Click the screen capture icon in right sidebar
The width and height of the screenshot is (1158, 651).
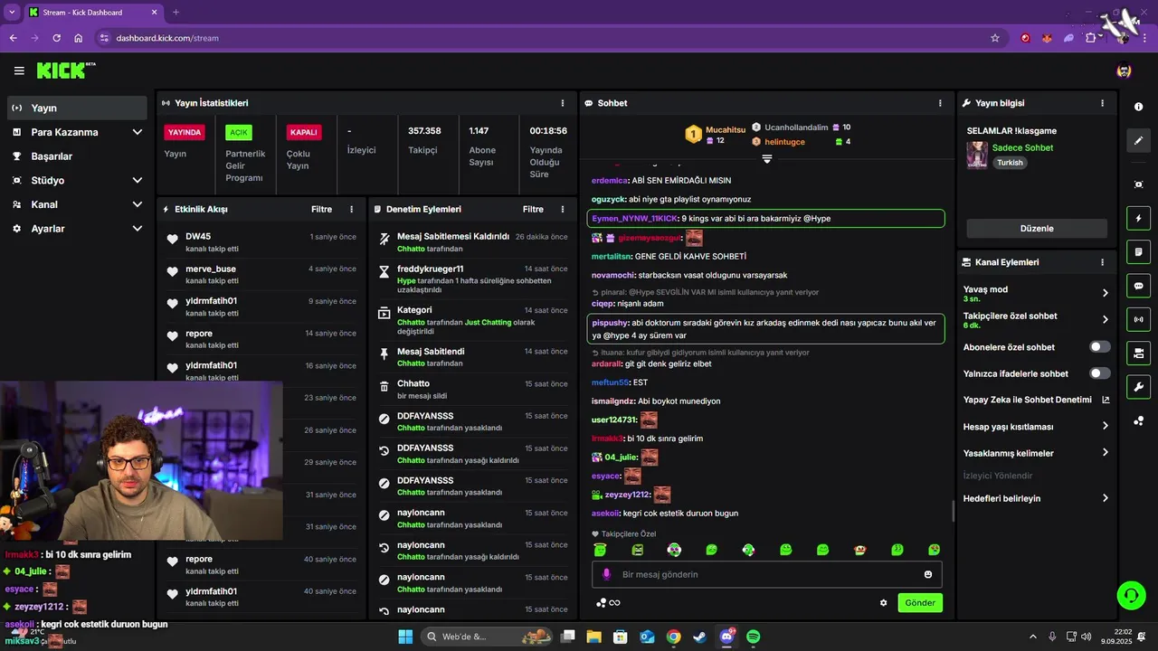click(x=1138, y=184)
